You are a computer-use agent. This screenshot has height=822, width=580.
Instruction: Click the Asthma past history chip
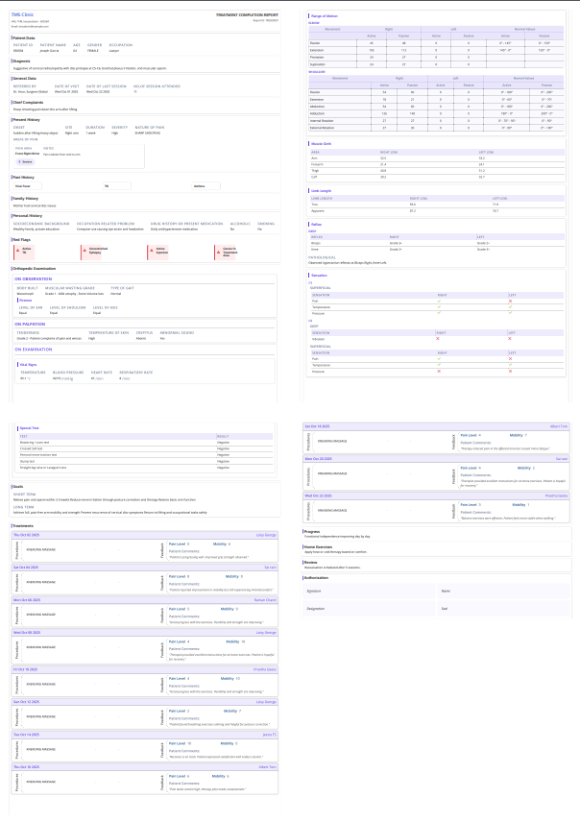pyautogui.click(x=206, y=186)
